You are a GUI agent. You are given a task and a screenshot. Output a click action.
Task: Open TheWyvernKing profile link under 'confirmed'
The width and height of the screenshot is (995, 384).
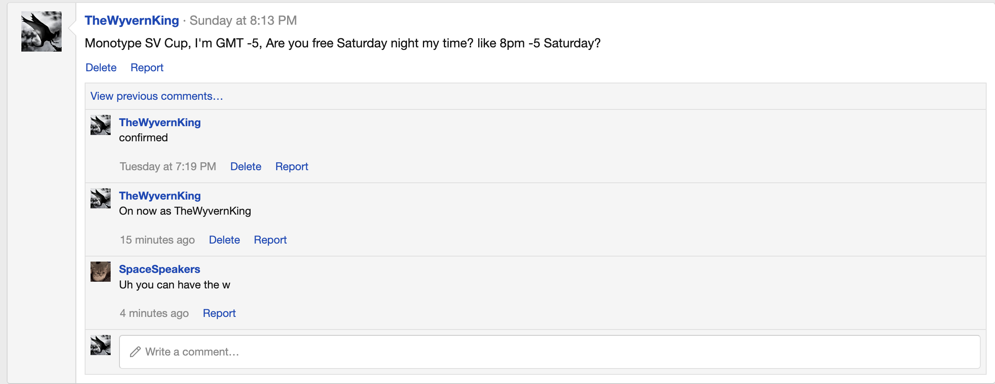click(x=160, y=122)
